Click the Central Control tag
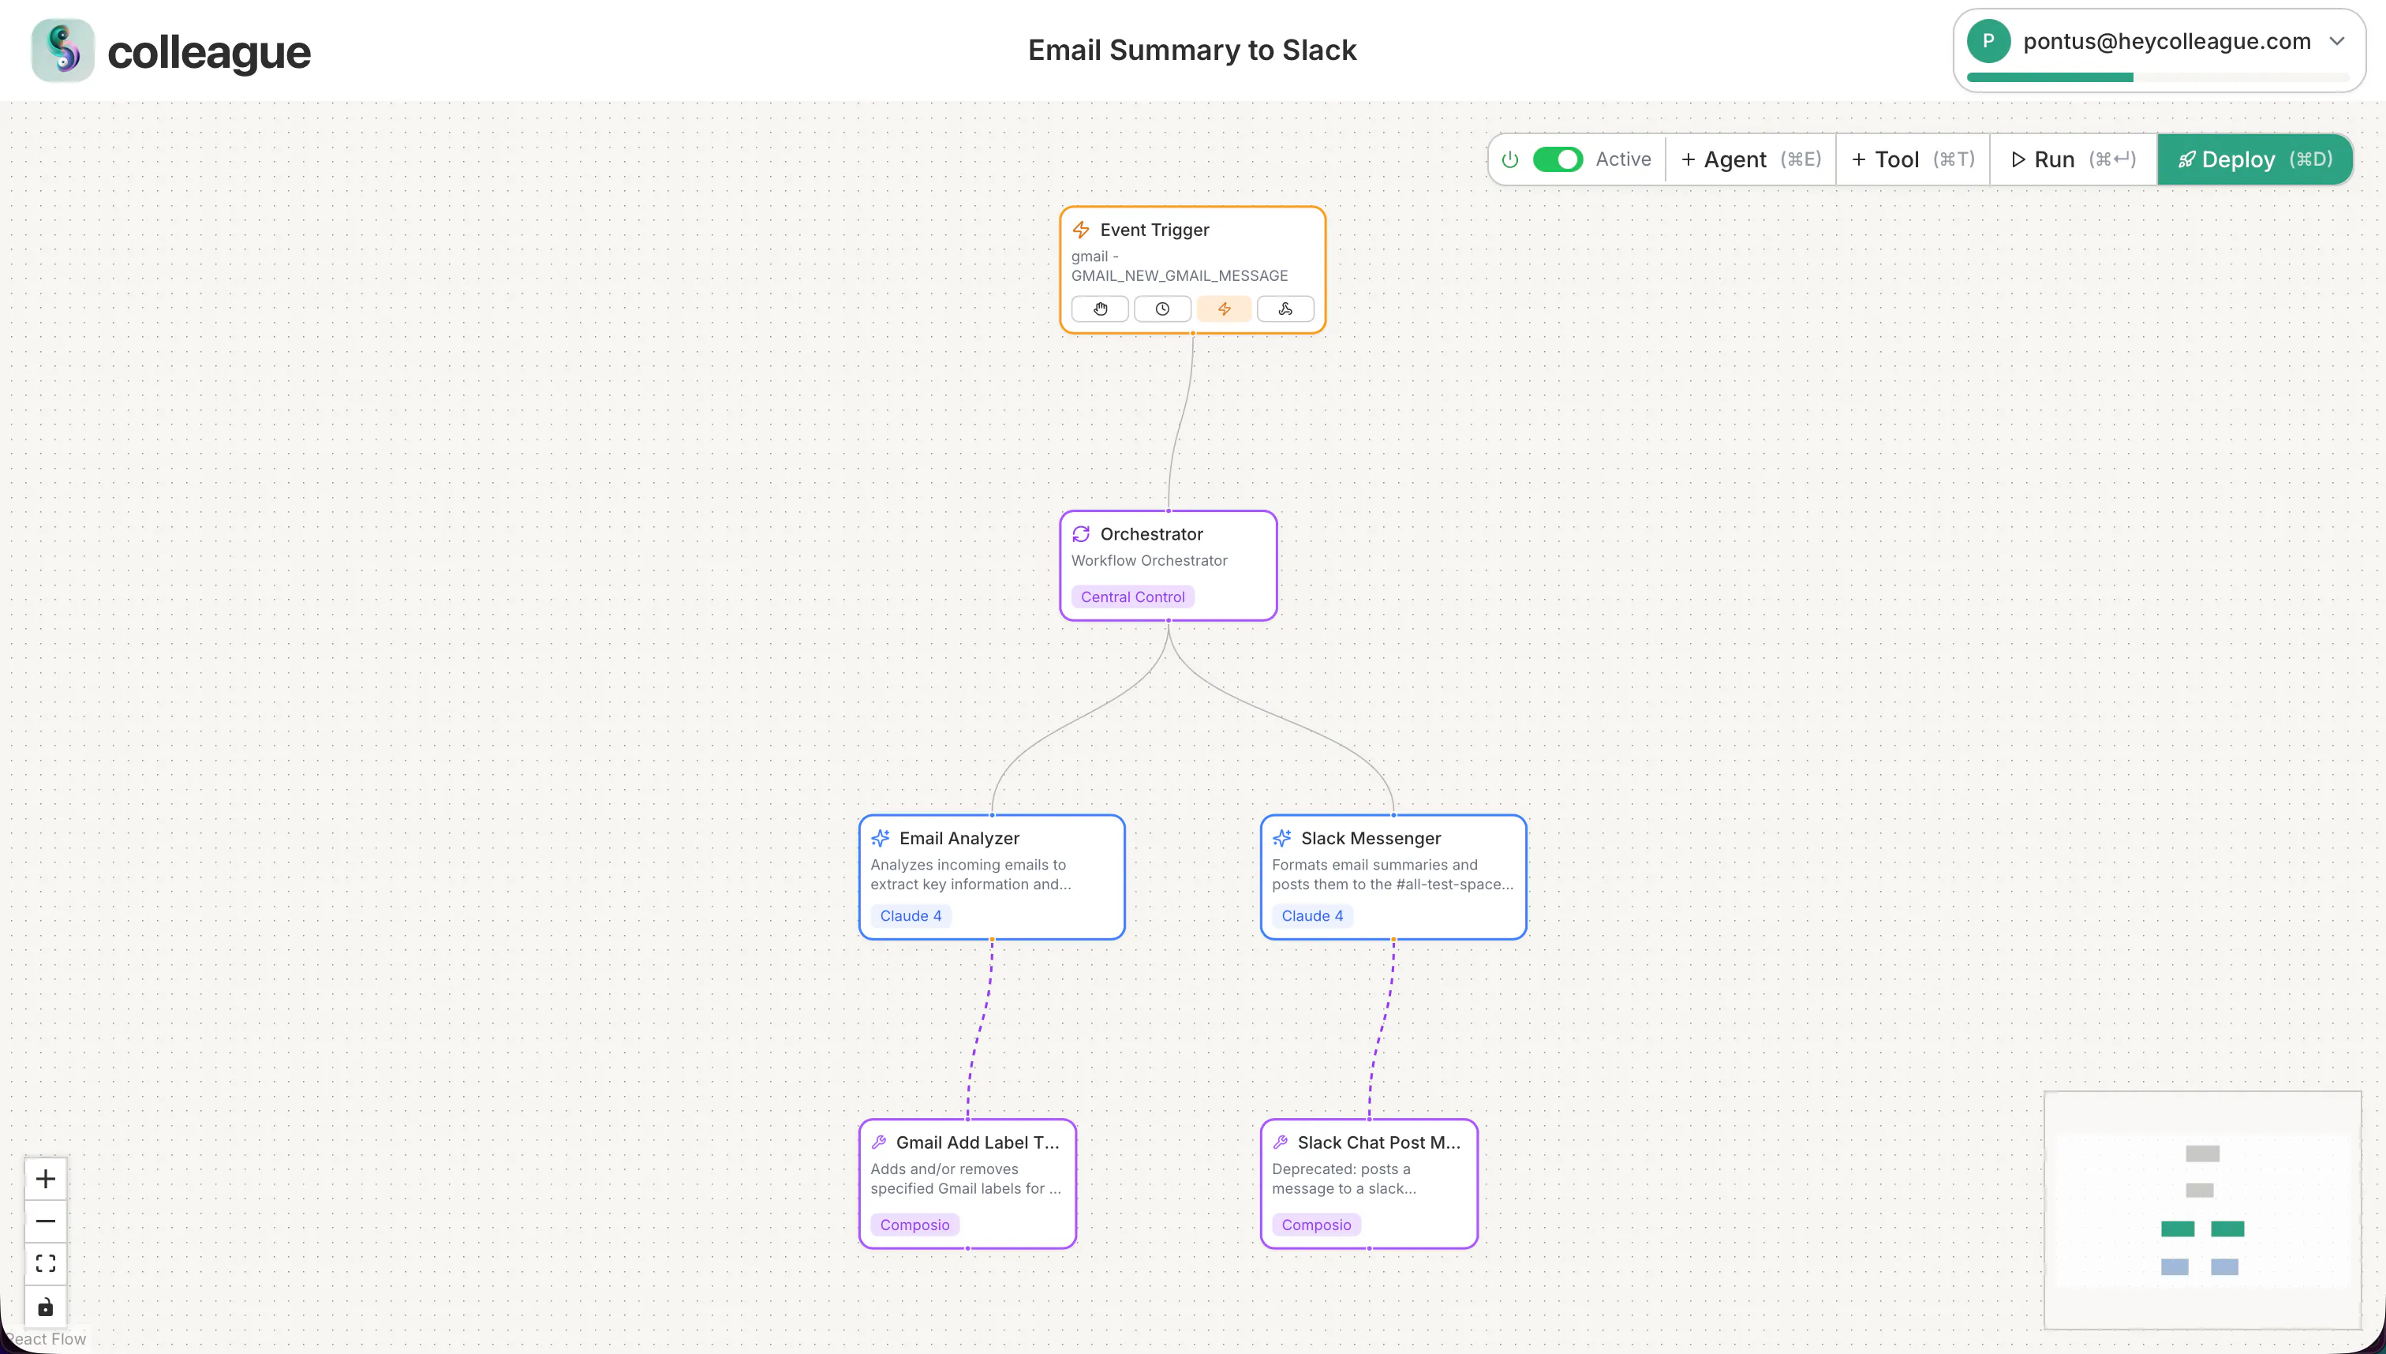 click(x=1132, y=596)
